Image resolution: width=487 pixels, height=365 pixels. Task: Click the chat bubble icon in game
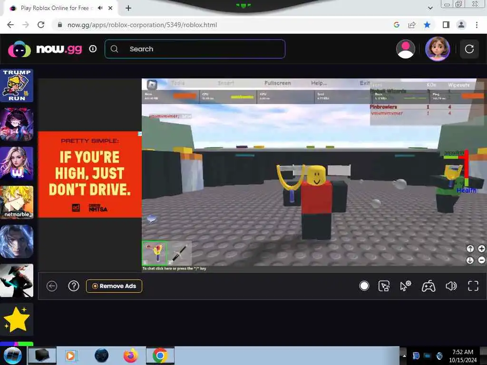click(x=151, y=219)
